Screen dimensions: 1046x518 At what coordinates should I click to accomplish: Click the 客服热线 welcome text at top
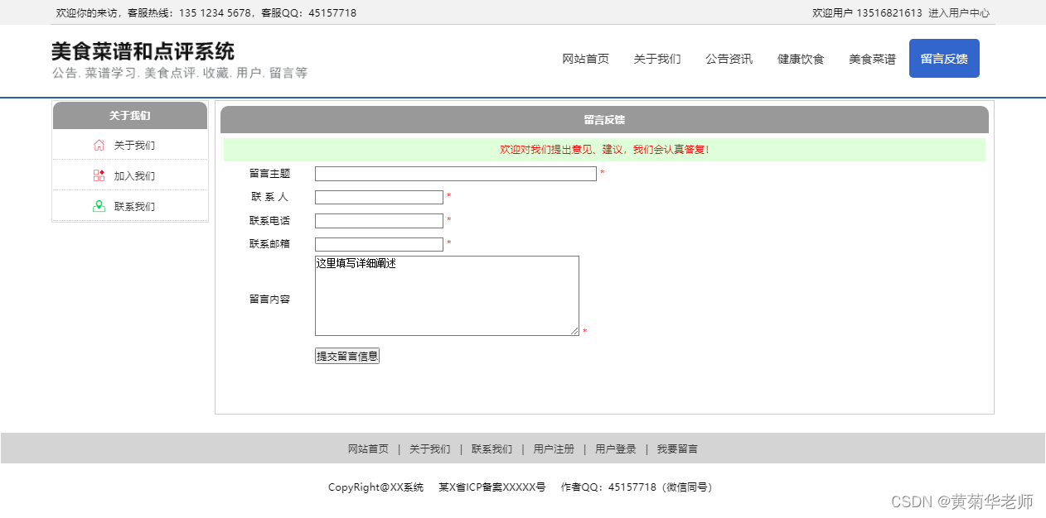(206, 12)
